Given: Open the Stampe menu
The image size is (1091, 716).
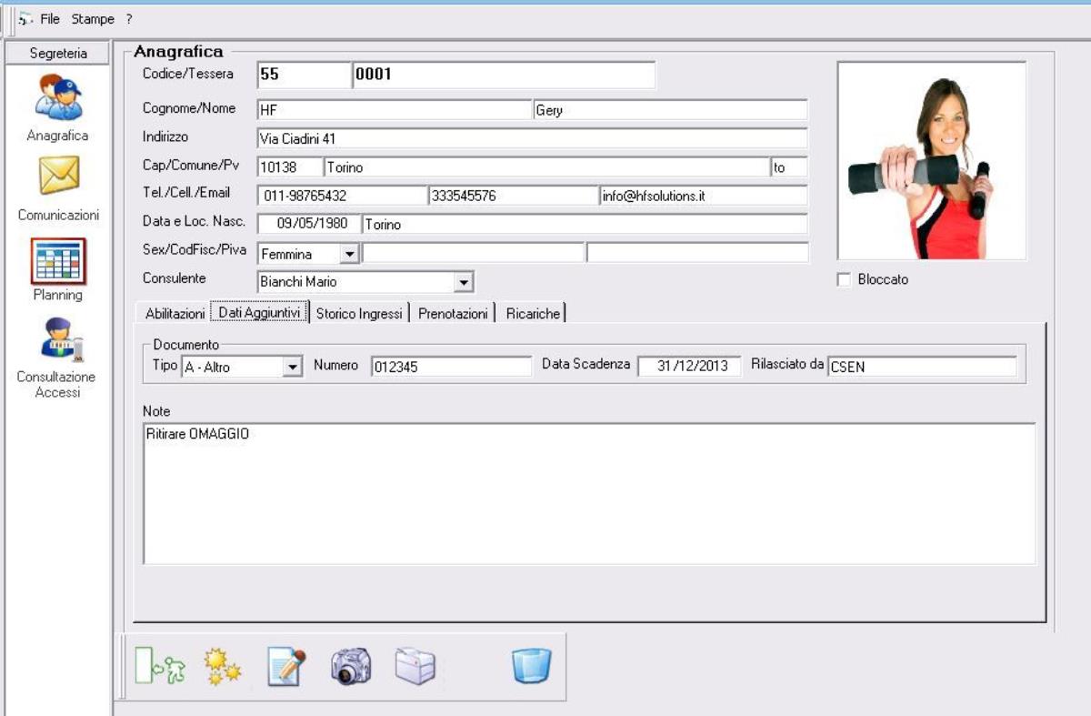Looking at the screenshot, I should 93,18.
